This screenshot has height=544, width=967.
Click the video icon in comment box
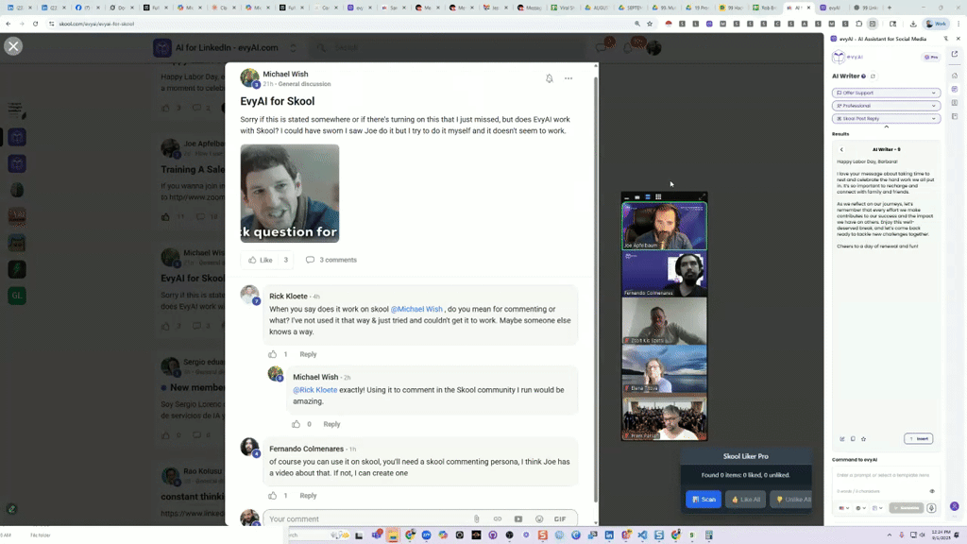pos(518,518)
